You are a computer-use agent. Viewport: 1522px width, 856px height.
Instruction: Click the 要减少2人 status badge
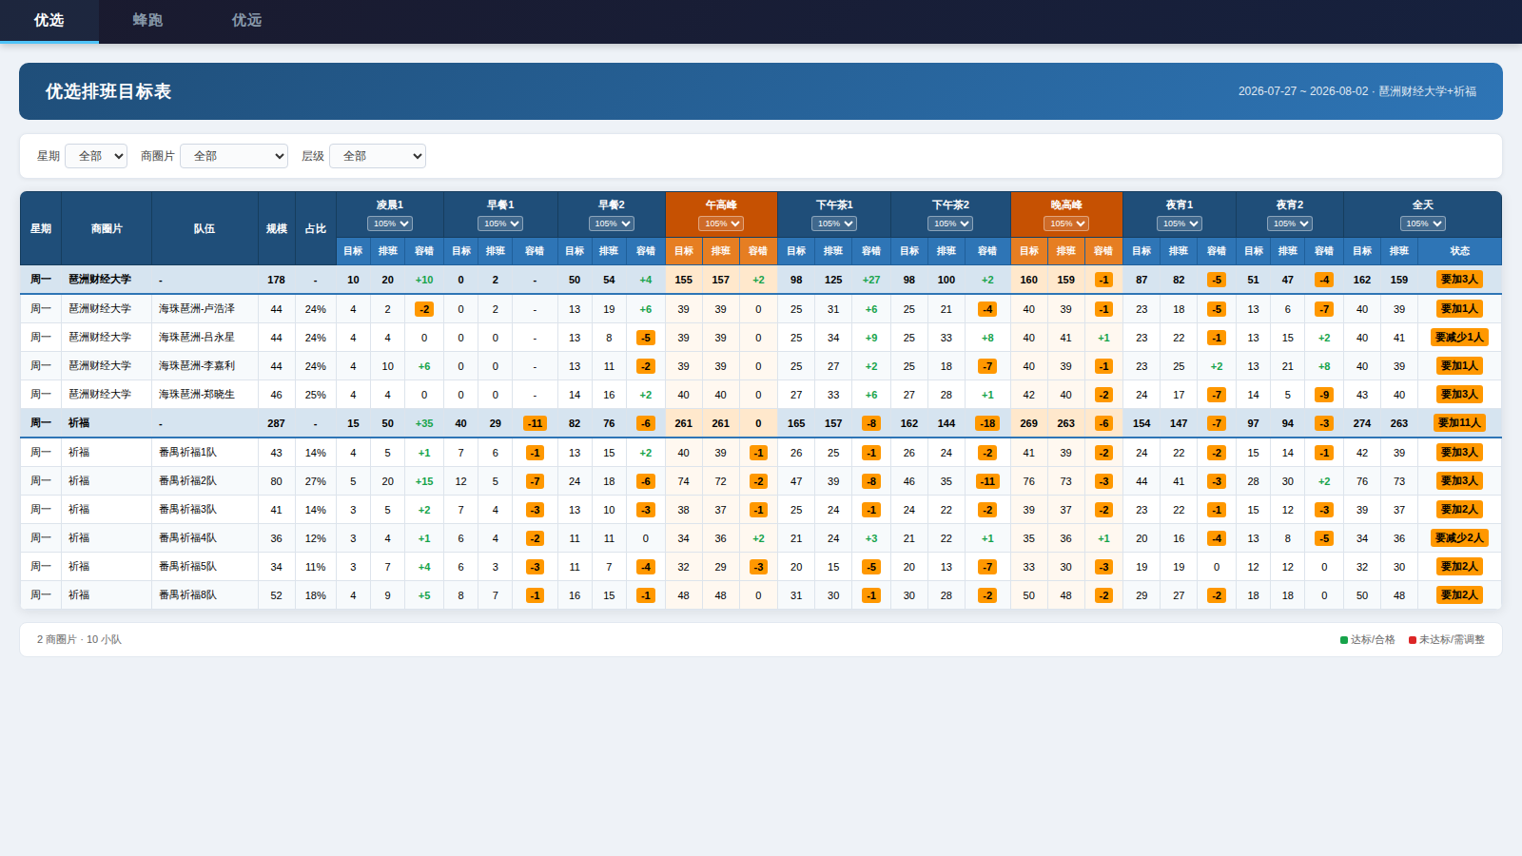(1459, 538)
